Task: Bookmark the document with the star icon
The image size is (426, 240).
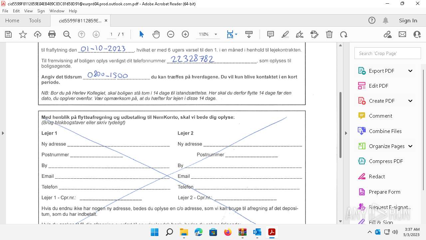Action: click(x=23, y=34)
